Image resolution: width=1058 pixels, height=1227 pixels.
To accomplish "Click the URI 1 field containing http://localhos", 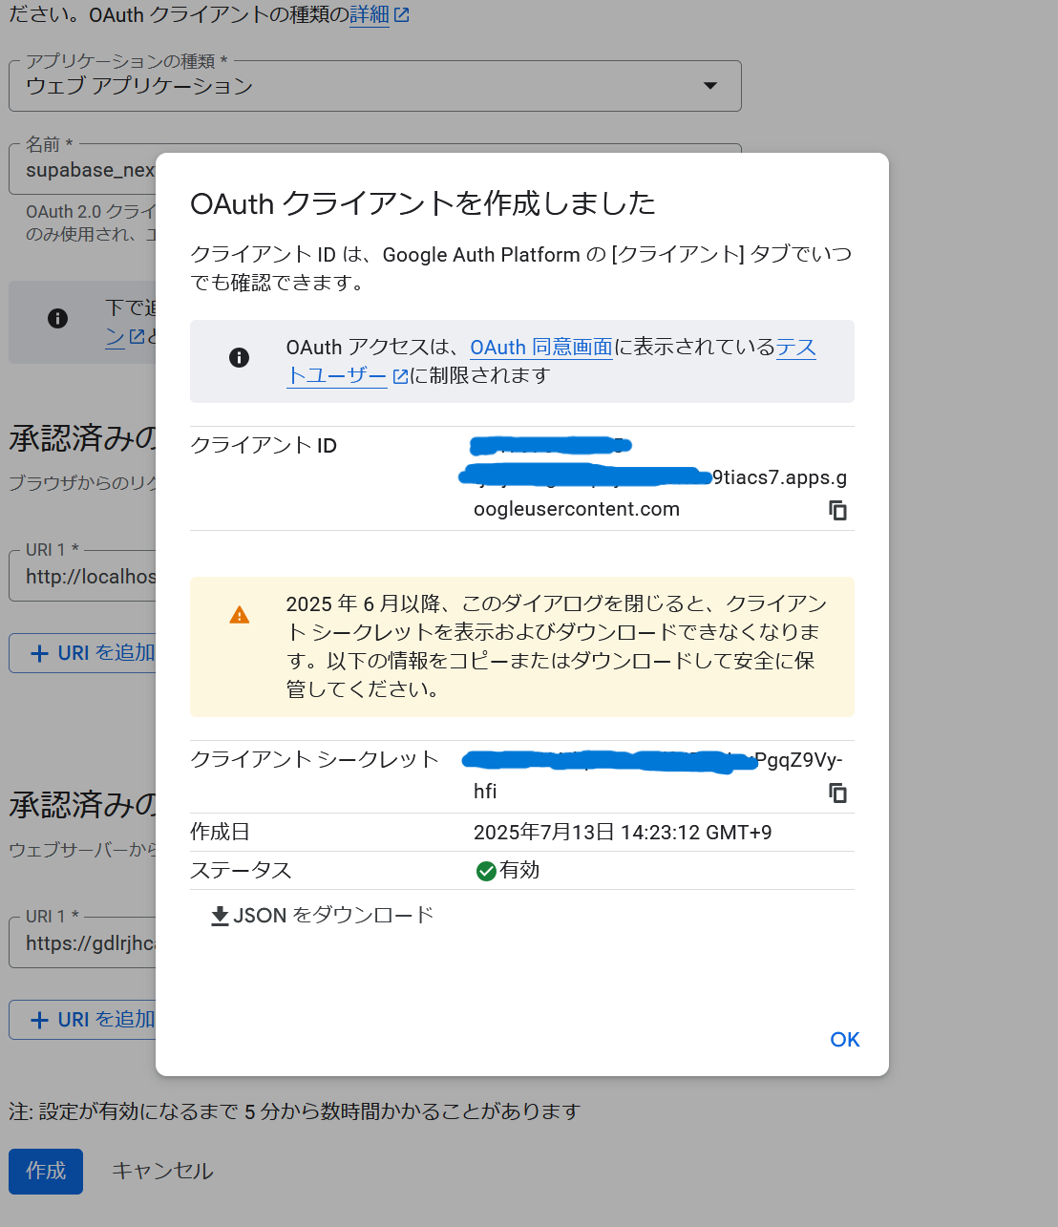I will [x=83, y=576].
